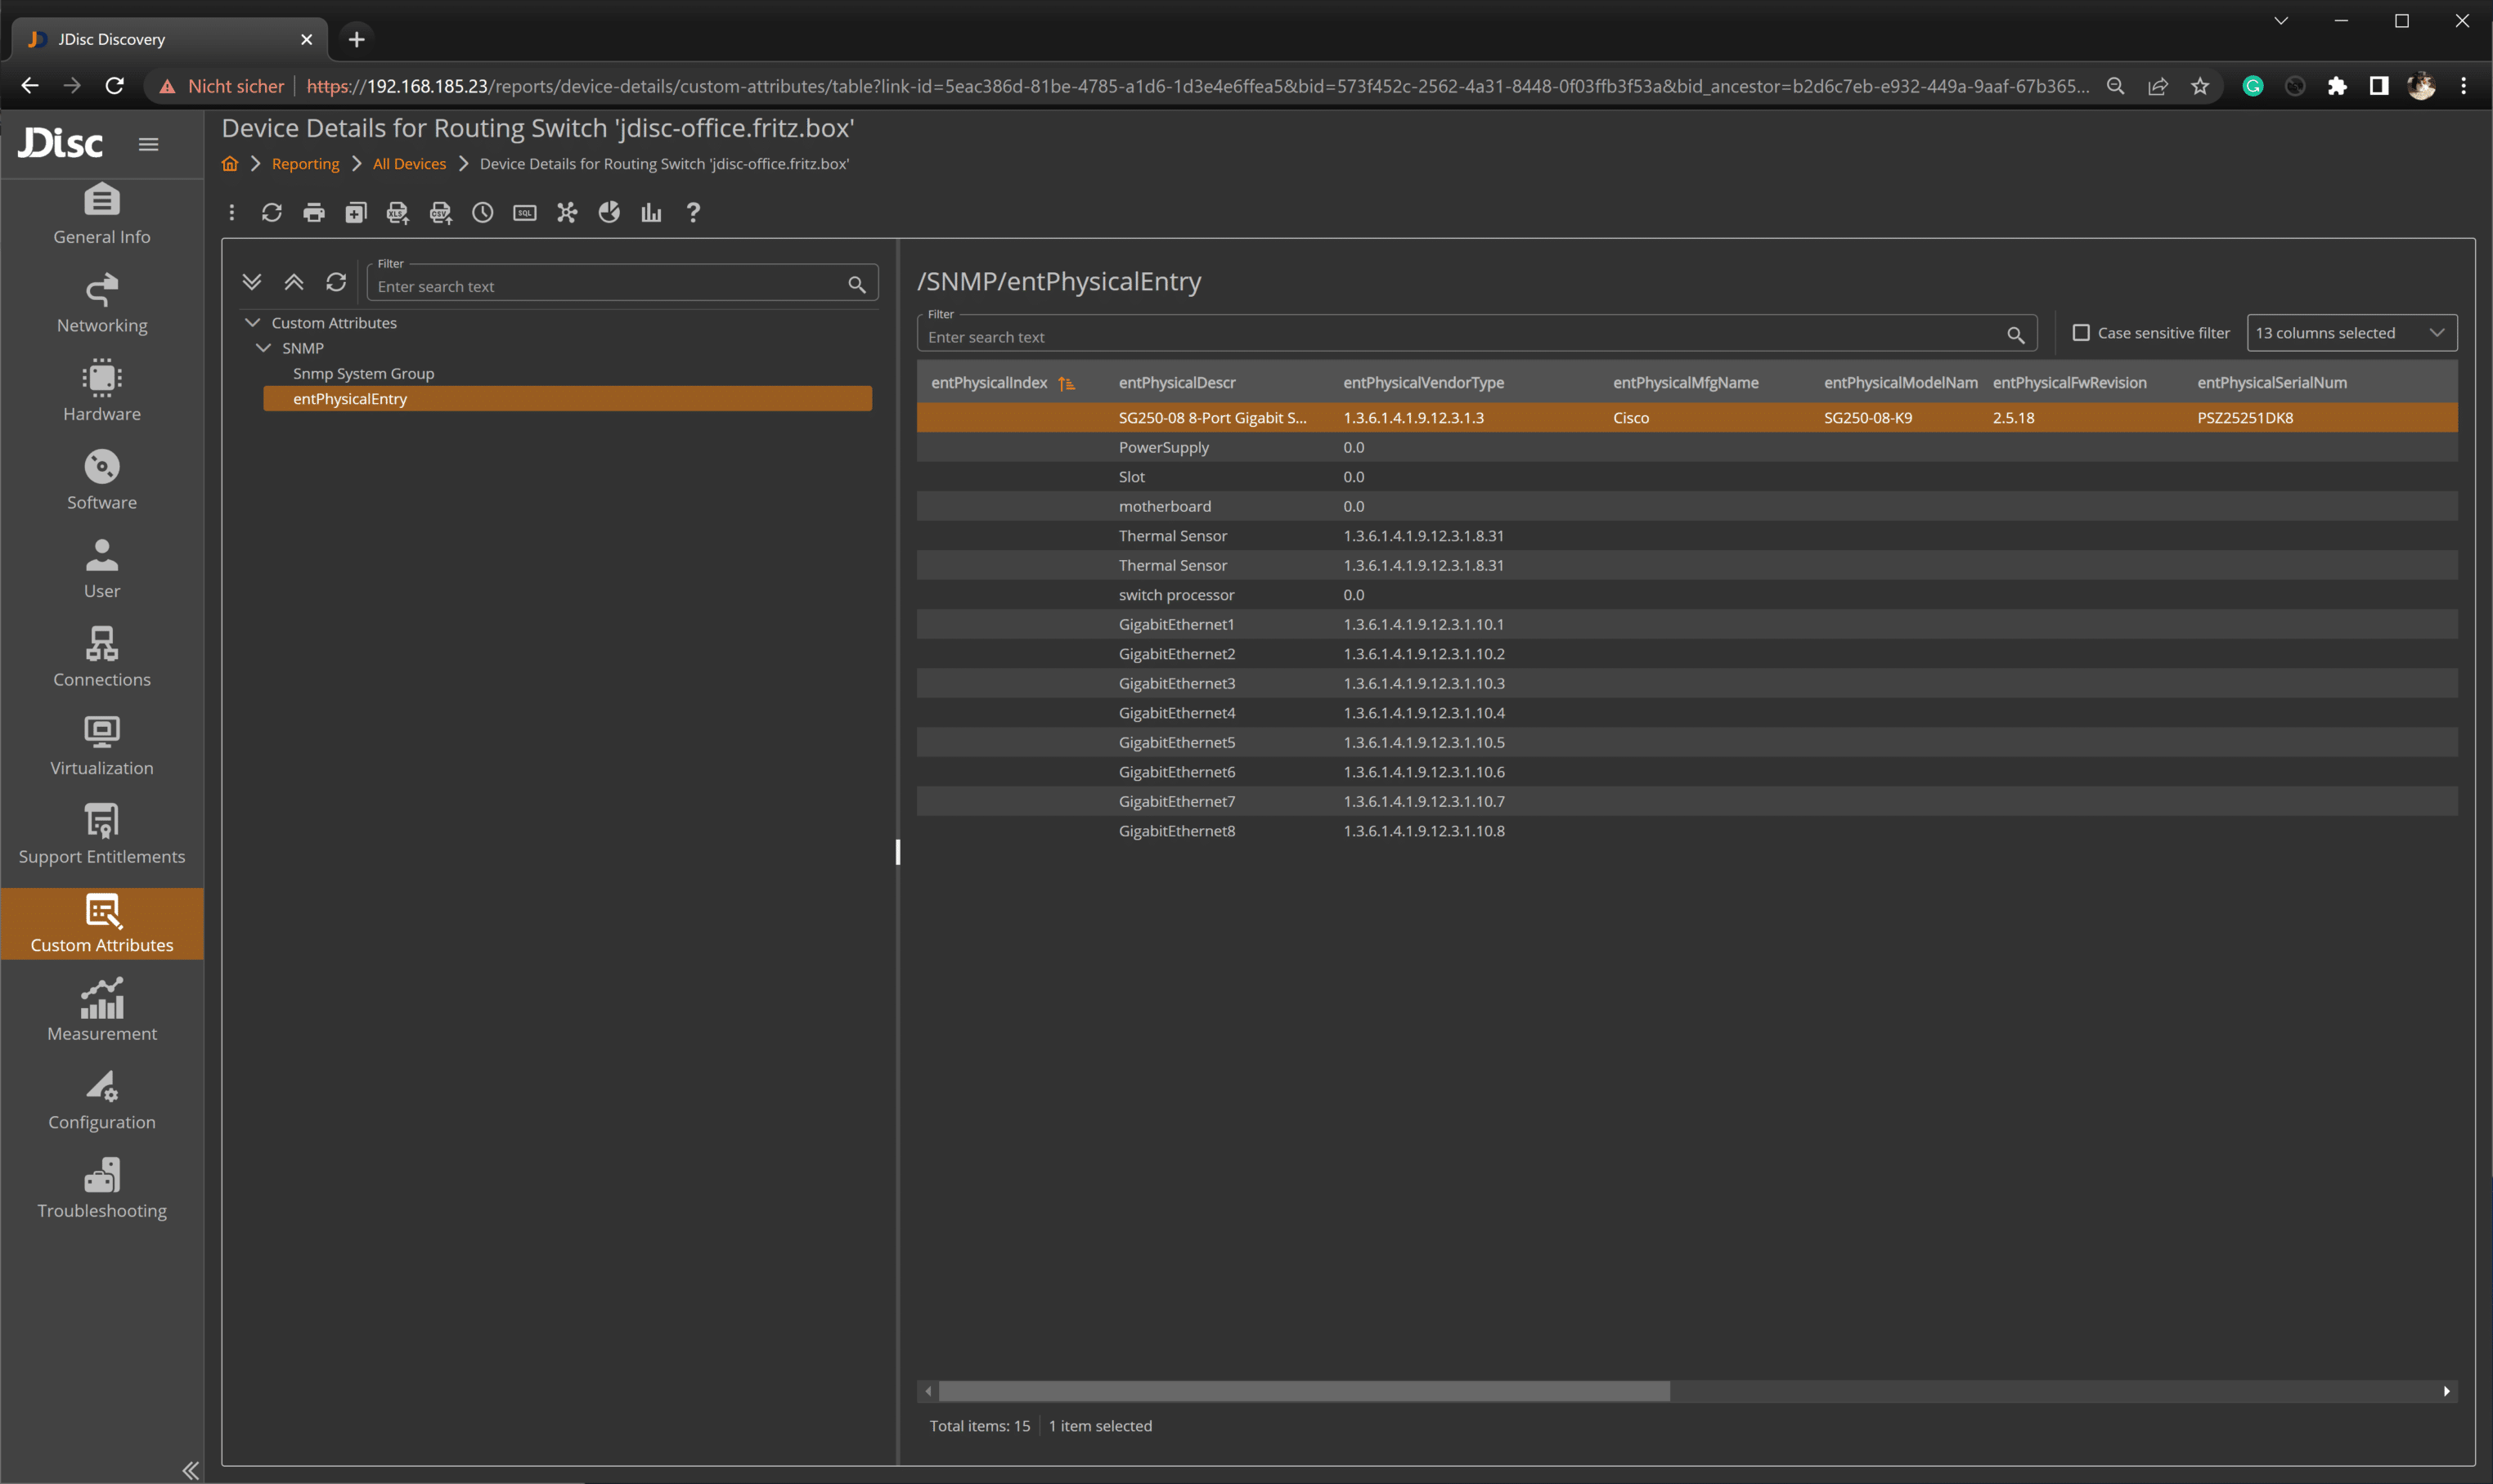Open the help documentation

(x=694, y=212)
